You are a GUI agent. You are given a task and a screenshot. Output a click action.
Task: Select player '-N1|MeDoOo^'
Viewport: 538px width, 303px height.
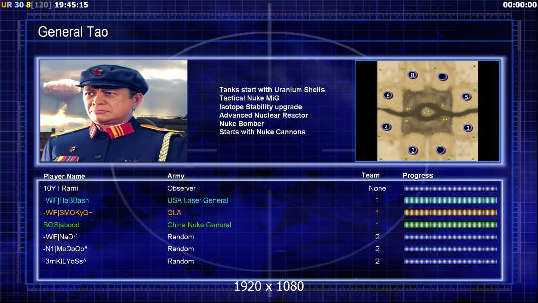[66, 249]
